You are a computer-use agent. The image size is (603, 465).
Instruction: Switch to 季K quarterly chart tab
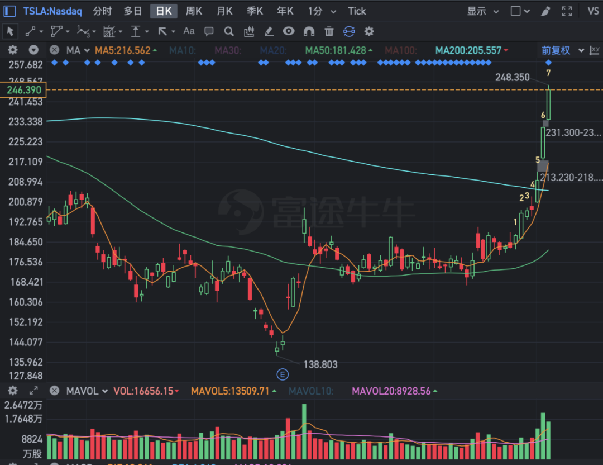pyautogui.click(x=255, y=11)
